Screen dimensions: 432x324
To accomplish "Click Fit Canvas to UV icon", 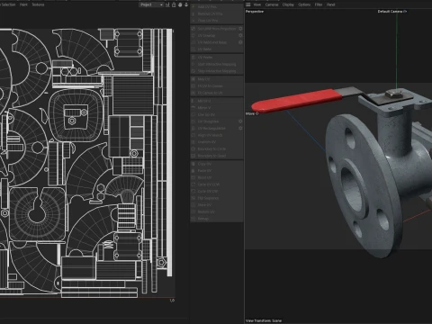I will pos(193,93).
